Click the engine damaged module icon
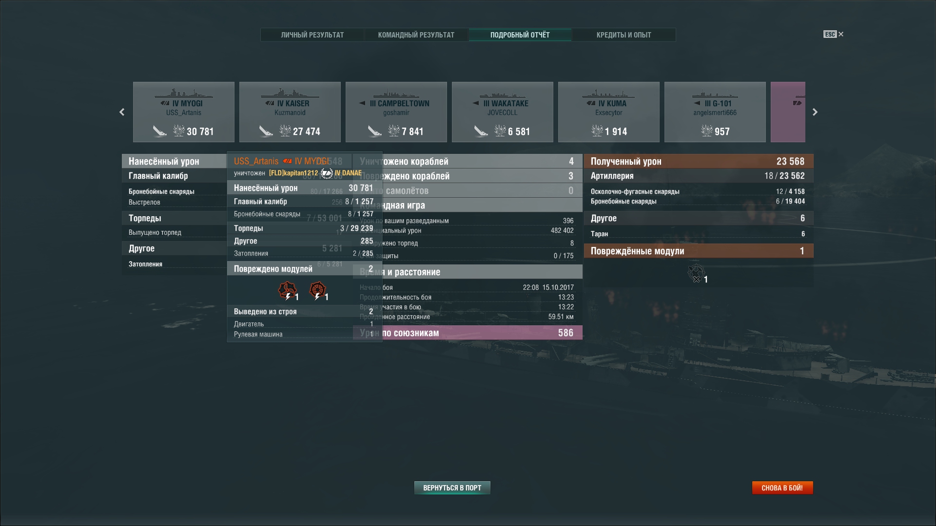 pos(287,291)
